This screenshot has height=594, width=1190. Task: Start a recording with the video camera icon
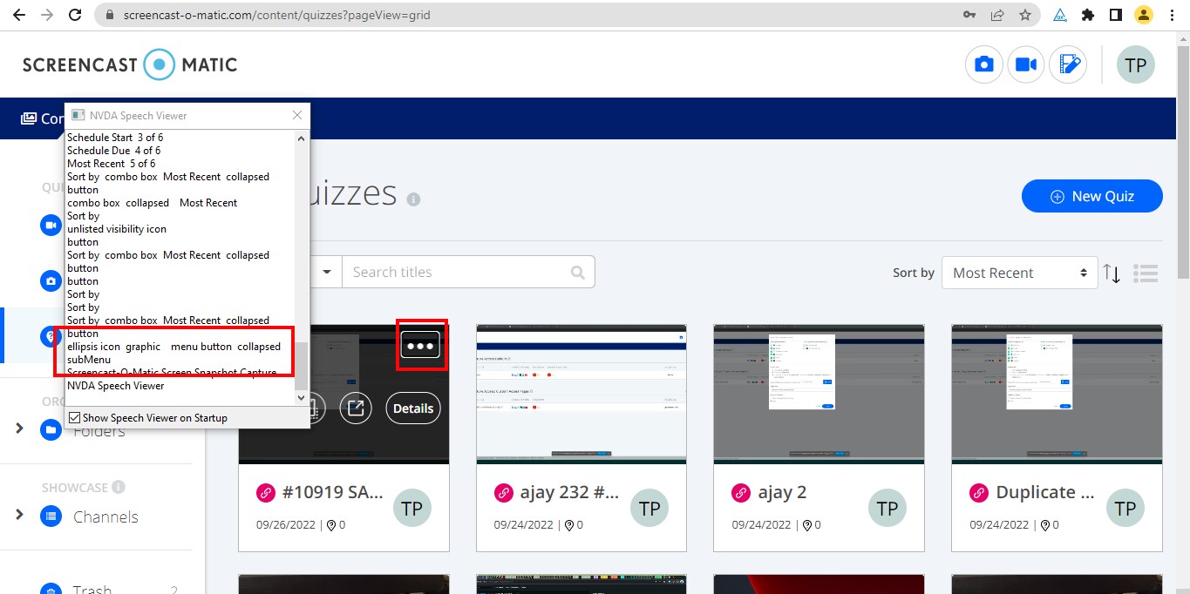pos(1026,64)
